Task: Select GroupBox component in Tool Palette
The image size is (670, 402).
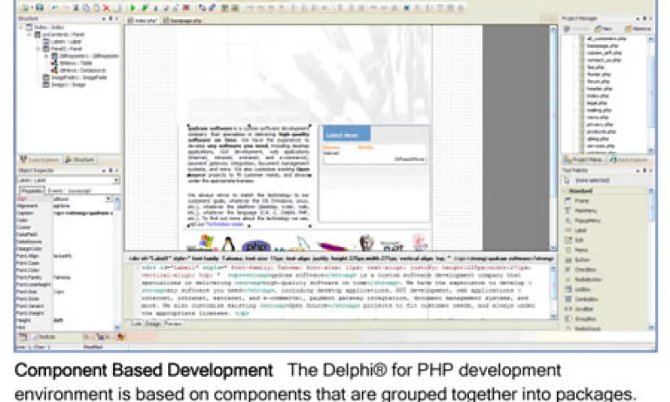Action: click(580, 319)
